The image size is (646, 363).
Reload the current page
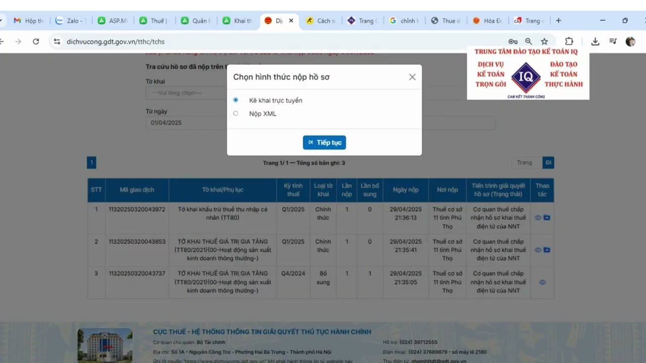point(36,41)
